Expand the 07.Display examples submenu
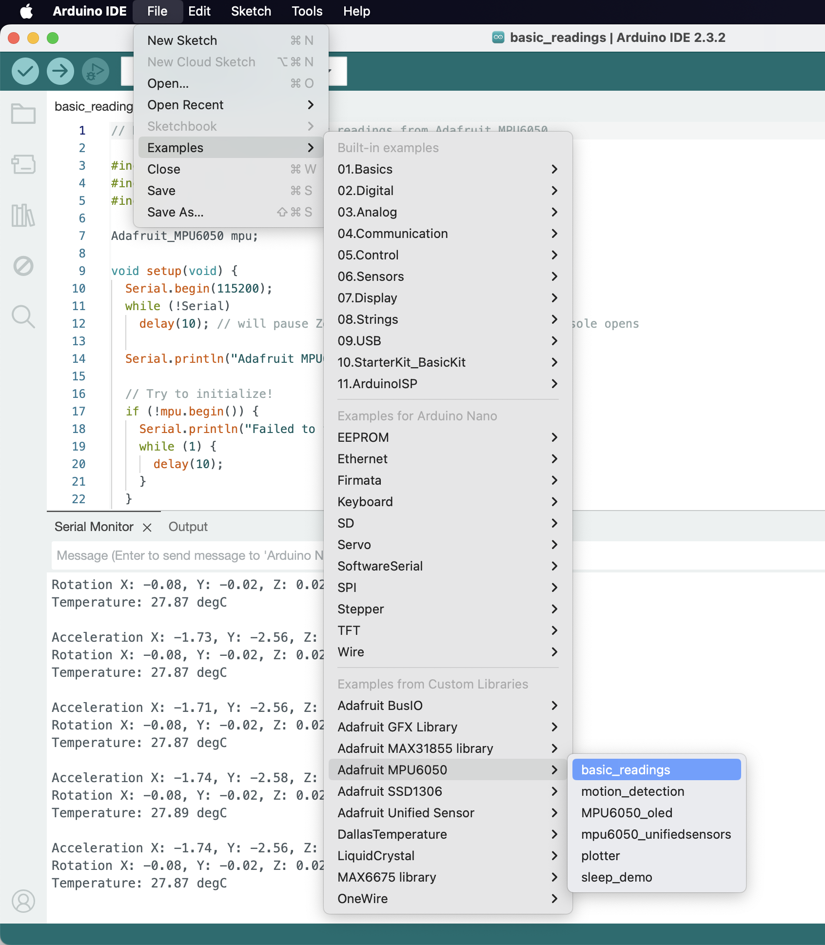The height and width of the screenshot is (945, 825). [448, 298]
